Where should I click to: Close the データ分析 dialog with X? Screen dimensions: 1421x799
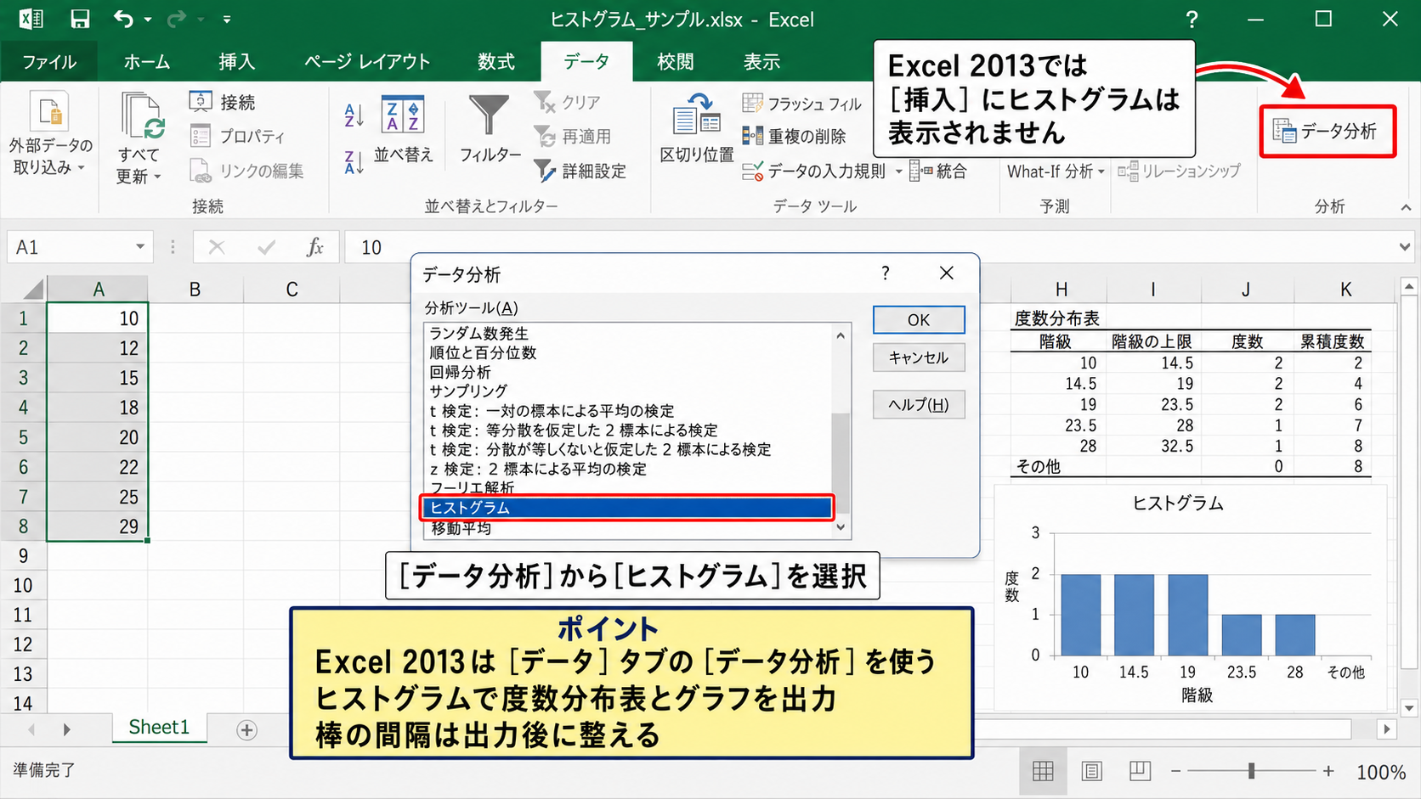(946, 273)
